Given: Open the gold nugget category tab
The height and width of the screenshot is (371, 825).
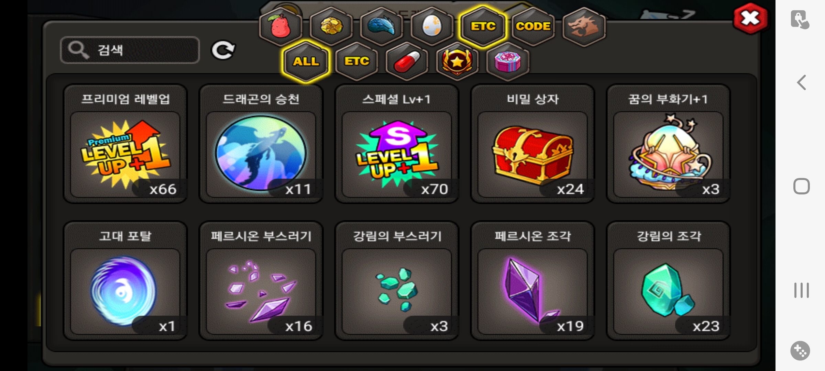Looking at the screenshot, I should click(x=331, y=27).
